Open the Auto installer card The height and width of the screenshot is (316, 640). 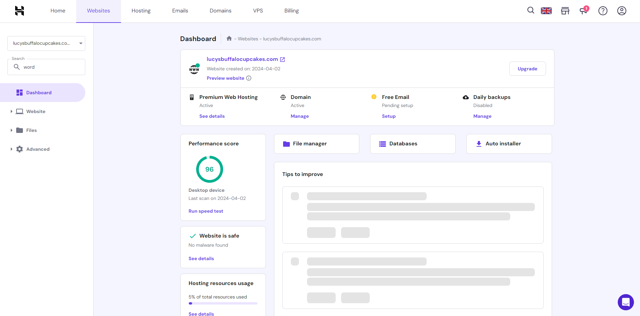[509, 144]
